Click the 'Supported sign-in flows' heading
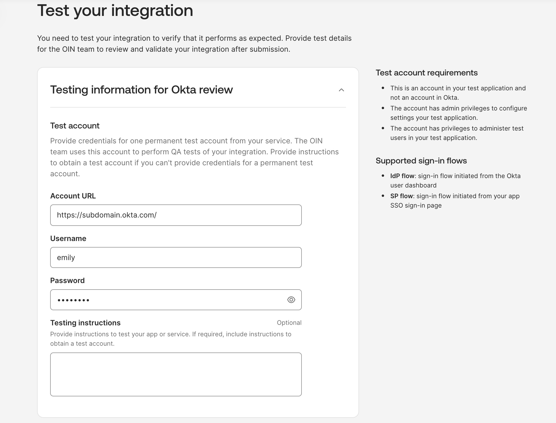Screen dimensions: 556x423 (421, 161)
